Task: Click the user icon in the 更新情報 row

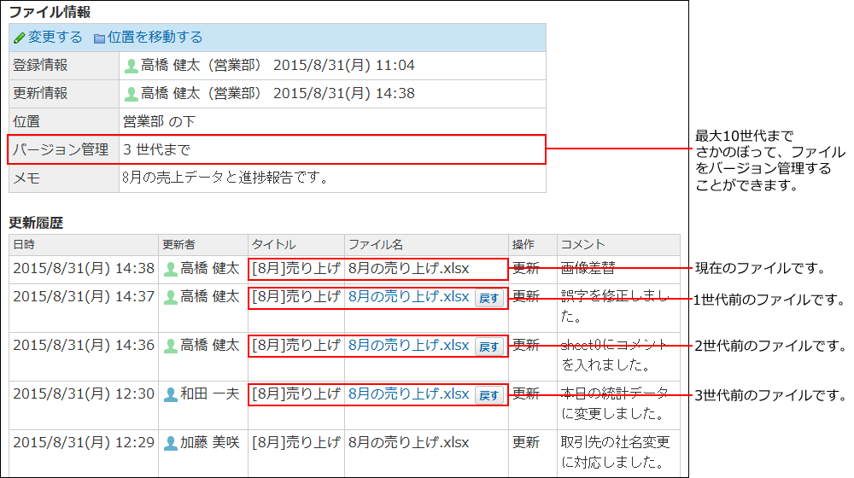Action: tap(131, 94)
